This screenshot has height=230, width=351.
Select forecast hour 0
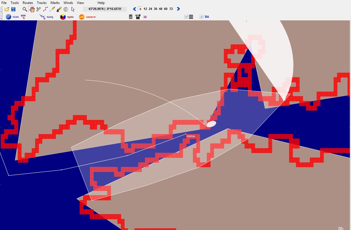(140, 9)
